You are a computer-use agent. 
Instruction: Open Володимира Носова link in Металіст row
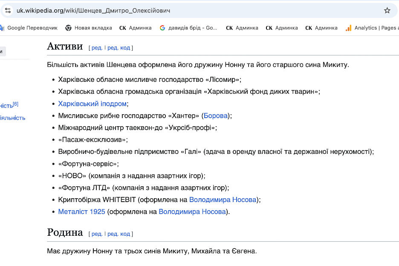tap(192, 212)
